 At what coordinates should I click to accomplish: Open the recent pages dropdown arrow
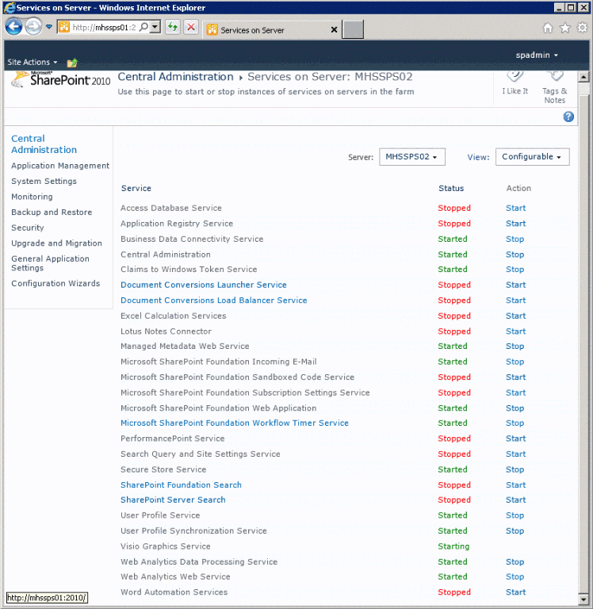49,27
